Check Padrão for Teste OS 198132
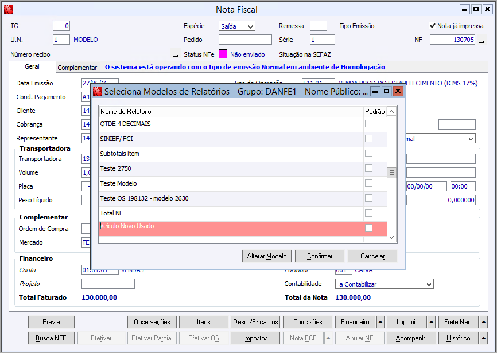Image resolution: width=497 pixels, height=353 pixels. coord(368,198)
